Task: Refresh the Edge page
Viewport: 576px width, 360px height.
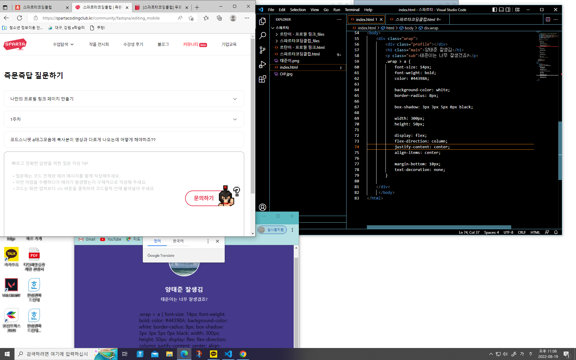Action: coord(19,18)
